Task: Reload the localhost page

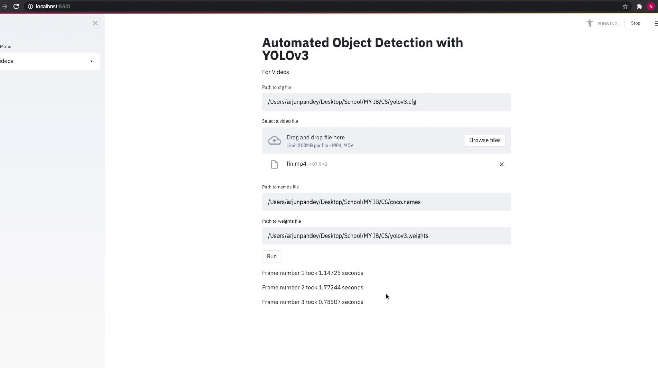Action: 16,7
